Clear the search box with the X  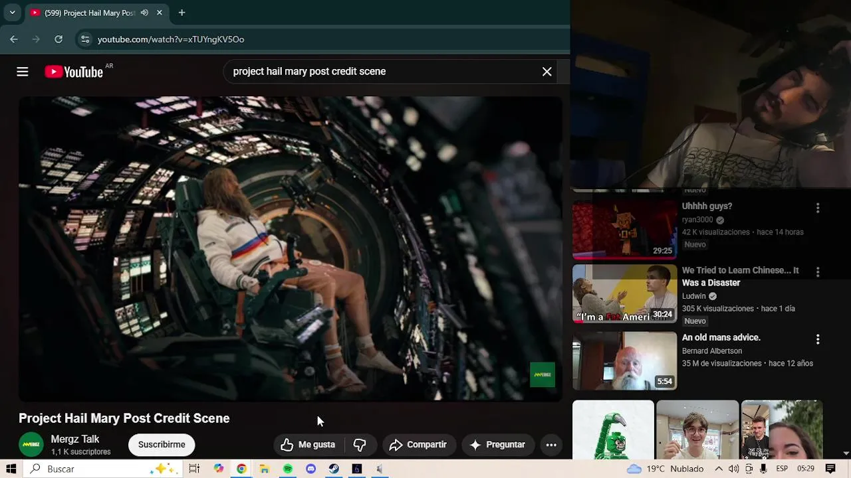coord(547,72)
